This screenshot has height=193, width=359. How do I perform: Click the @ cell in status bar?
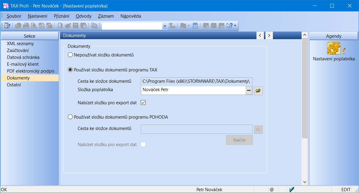coord(272,190)
